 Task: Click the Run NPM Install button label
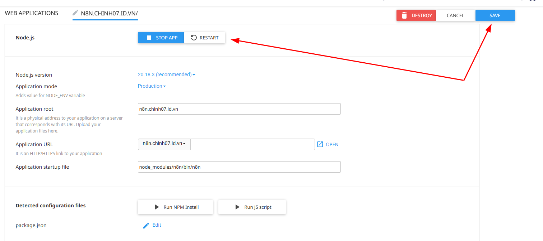pos(181,207)
